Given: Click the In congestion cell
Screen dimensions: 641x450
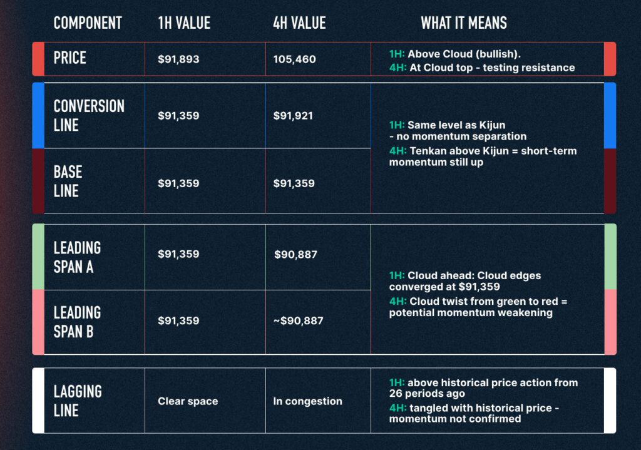Looking at the screenshot, I should pos(307,401).
